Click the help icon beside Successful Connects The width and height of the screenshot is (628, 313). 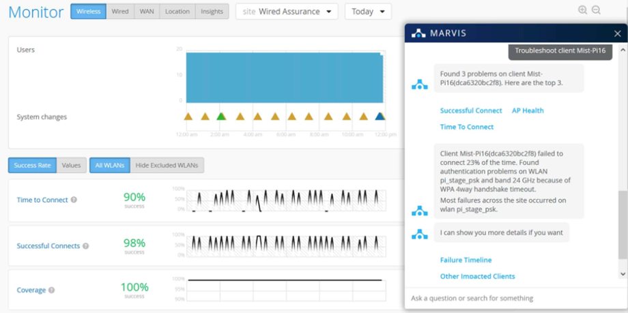pos(86,246)
